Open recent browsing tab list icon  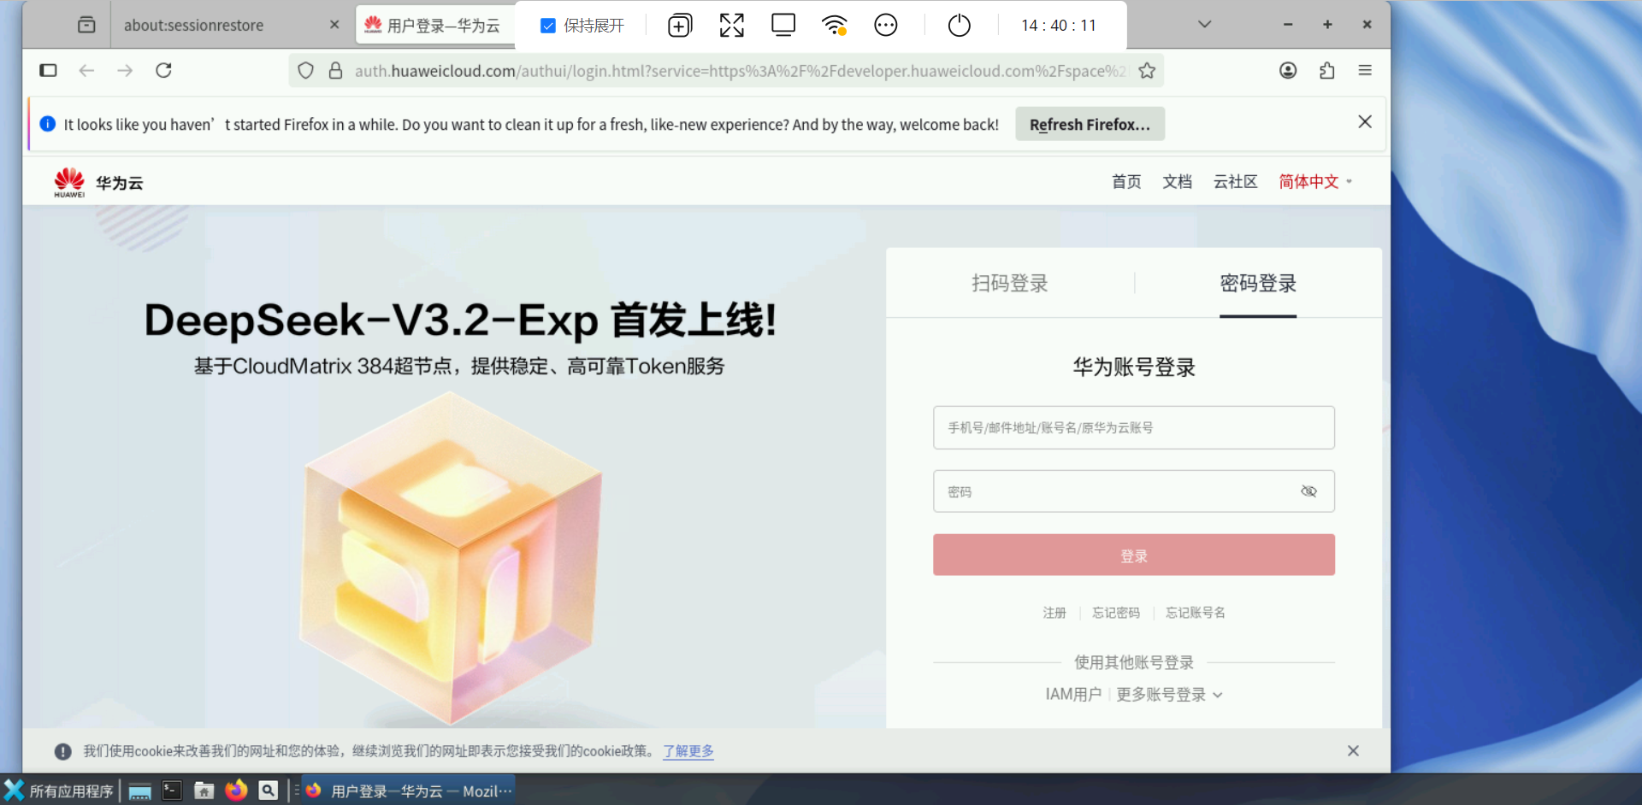(x=86, y=25)
